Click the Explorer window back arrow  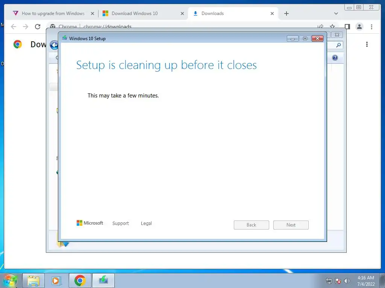click(54, 45)
